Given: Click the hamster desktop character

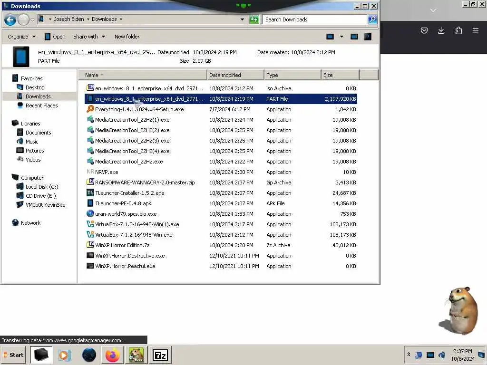Looking at the screenshot, I should click(459, 310).
